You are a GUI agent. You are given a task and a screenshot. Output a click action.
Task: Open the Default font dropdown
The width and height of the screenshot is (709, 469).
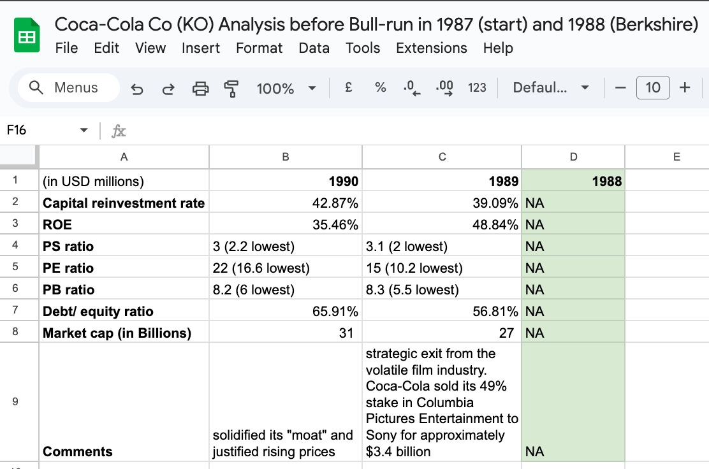click(551, 88)
